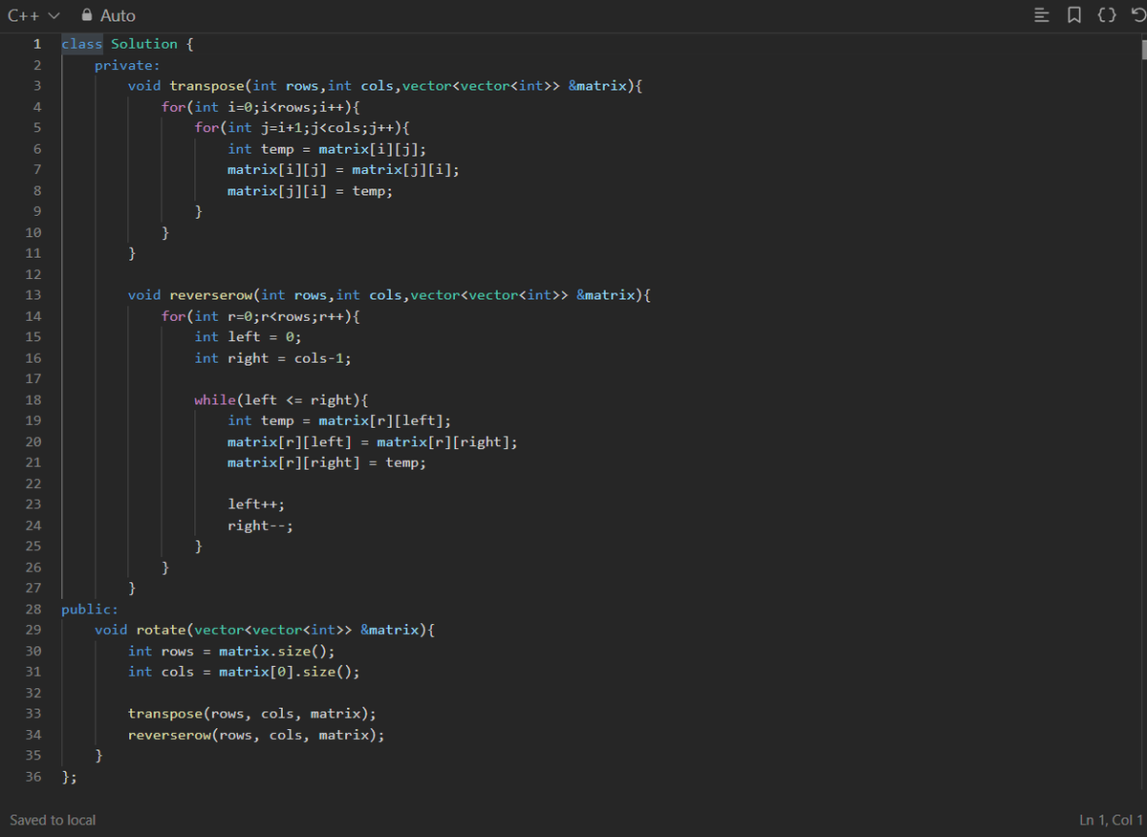The image size is (1147, 837).
Task: Click line number 13 in the gutter
Action: click(32, 294)
